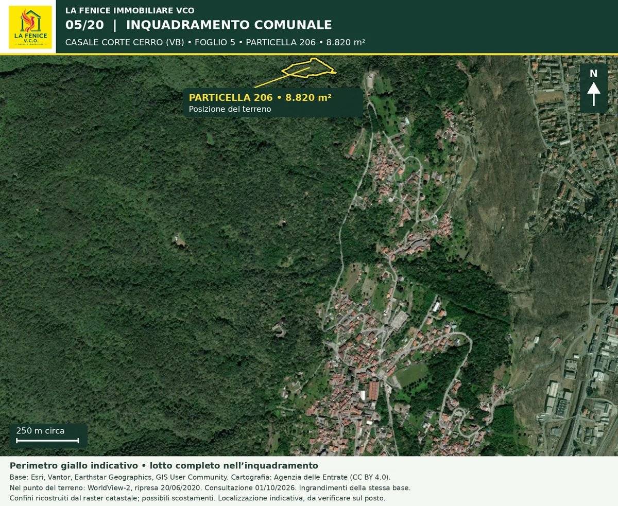
Task: Click the 'CASALE CORTE CERRO (VB)' subtitle line
Action: 215,42
